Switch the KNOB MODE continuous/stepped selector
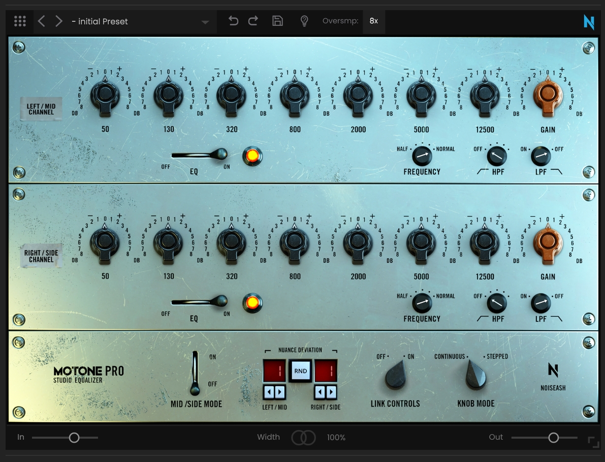This screenshot has width=605, height=462. click(x=475, y=375)
